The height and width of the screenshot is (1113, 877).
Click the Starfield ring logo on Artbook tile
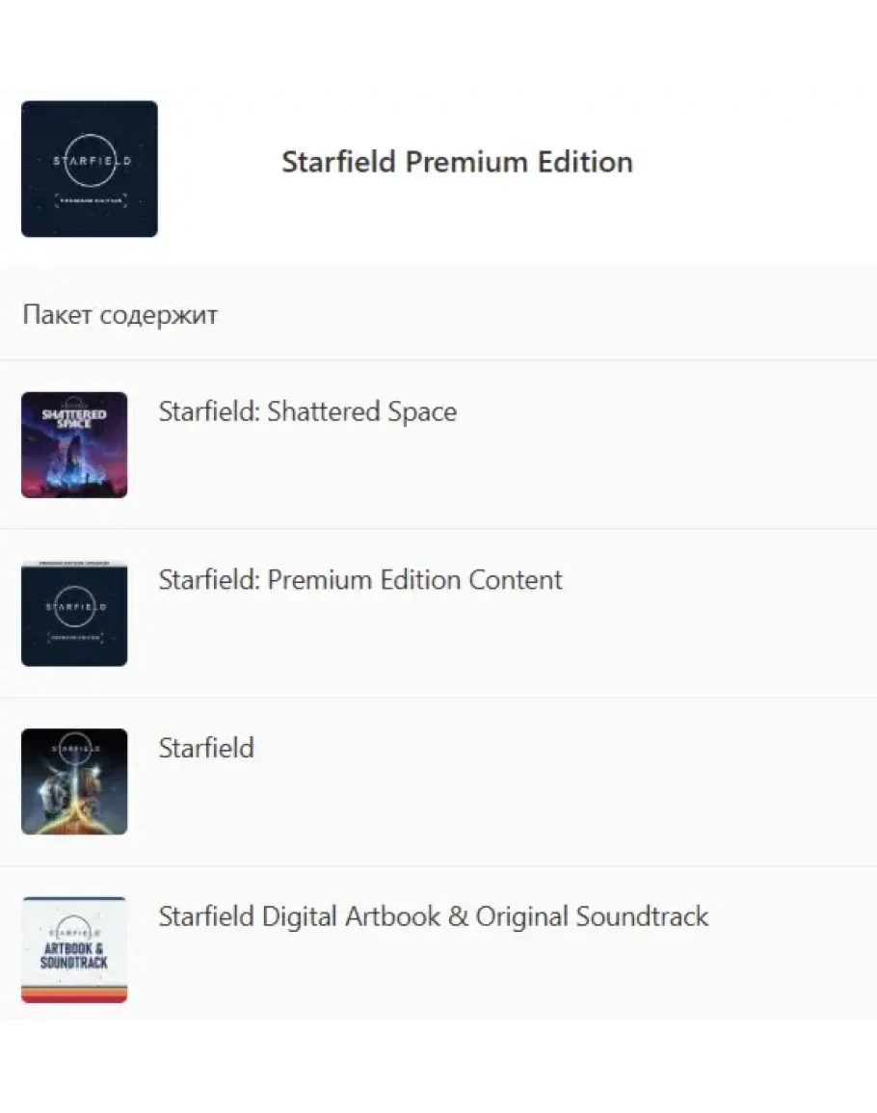pos(74,931)
